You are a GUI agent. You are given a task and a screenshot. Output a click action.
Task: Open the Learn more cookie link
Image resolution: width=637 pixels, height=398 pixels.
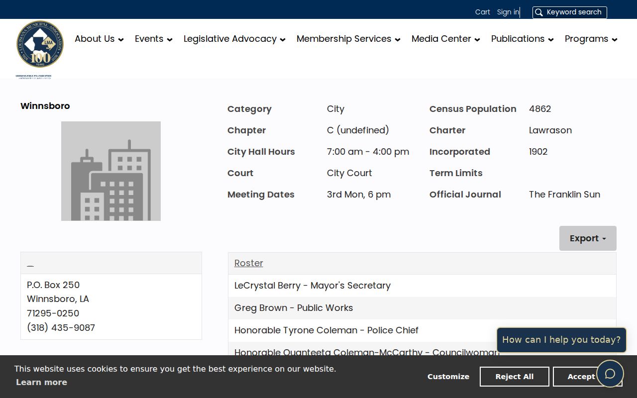tap(41, 382)
